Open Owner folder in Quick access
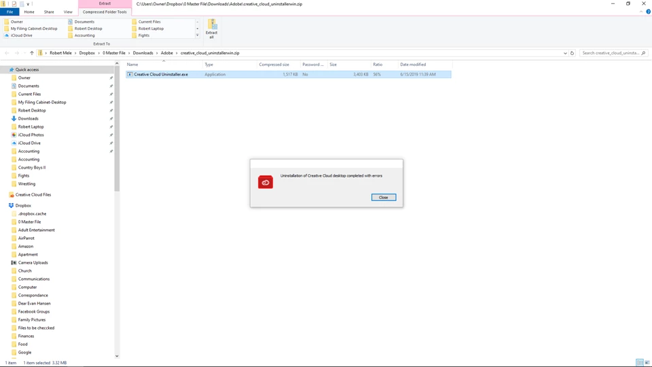Viewport: 652px width, 367px height. (x=24, y=77)
